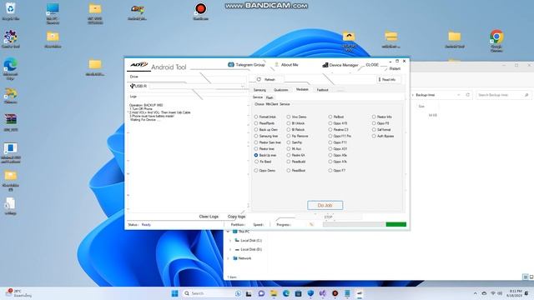Expand Local Disk (C:) in File Explorer
This screenshot has height=300, width=534.
[x=230, y=241]
